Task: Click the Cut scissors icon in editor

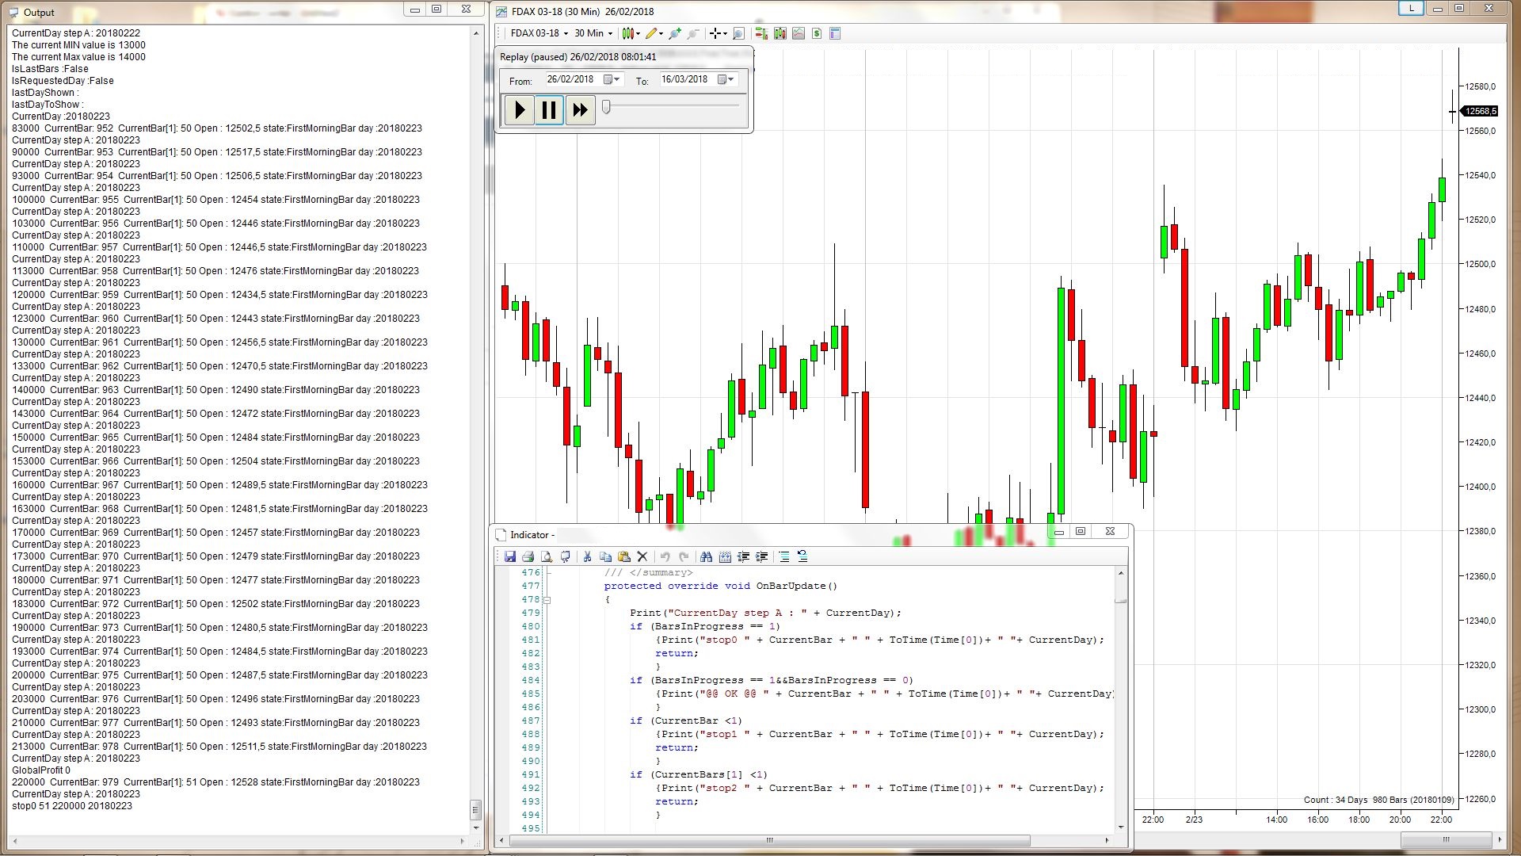Action: tap(587, 556)
